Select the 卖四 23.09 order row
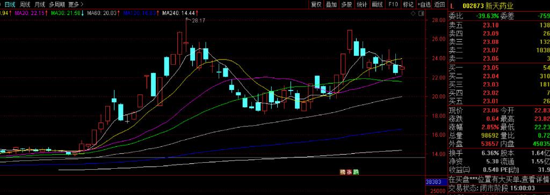550x195 pixels. tap(499, 33)
